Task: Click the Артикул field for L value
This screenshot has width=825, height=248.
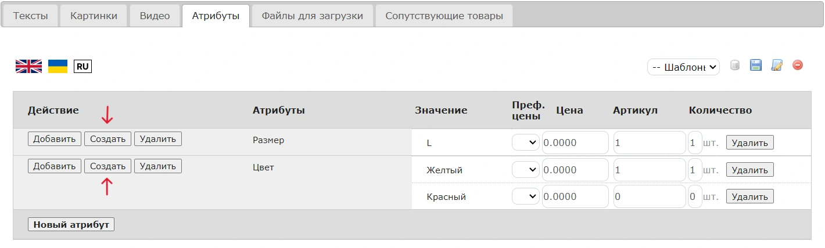Action: coord(649,143)
